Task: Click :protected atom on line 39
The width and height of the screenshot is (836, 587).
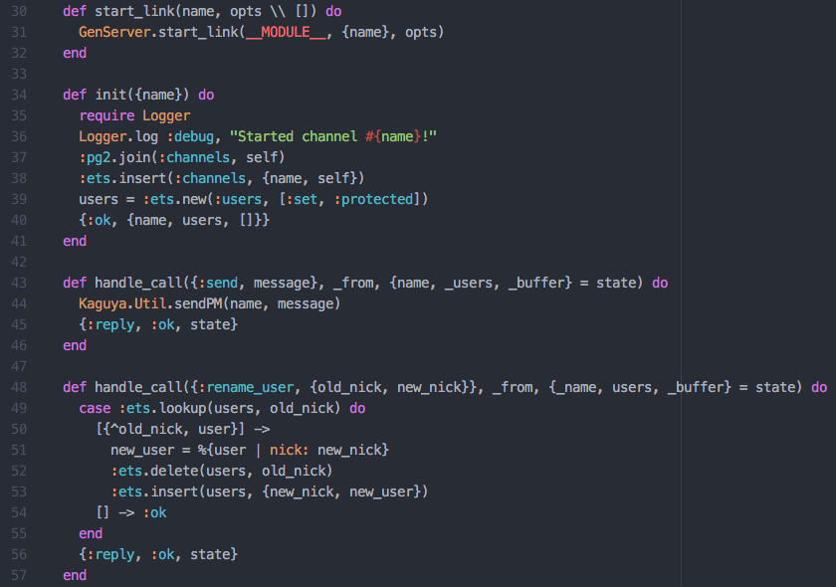Action: pos(373,199)
